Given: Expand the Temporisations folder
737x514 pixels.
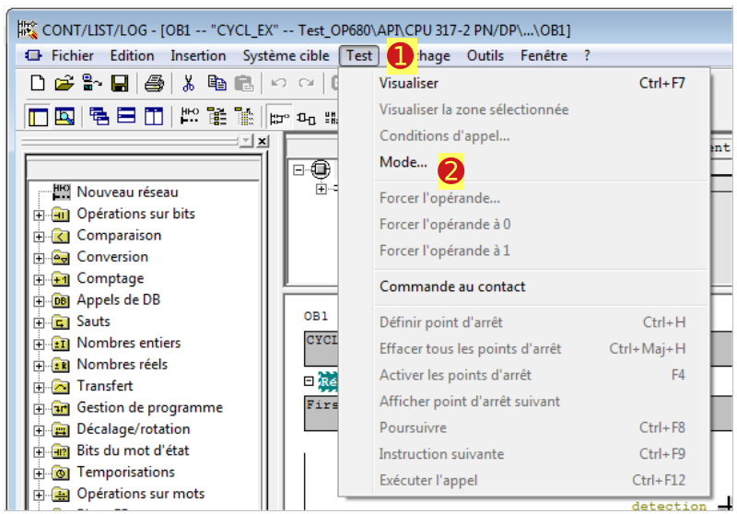Looking at the screenshot, I should (x=39, y=473).
